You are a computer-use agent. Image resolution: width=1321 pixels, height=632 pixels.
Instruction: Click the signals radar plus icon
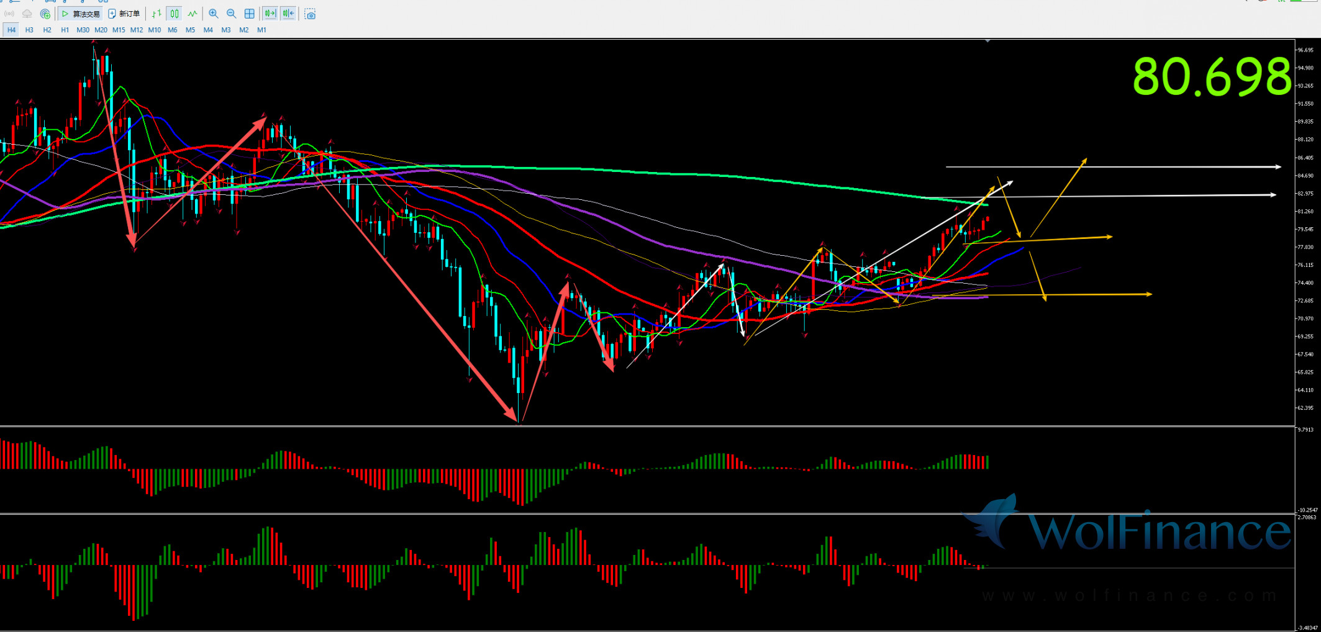[x=45, y=14]
